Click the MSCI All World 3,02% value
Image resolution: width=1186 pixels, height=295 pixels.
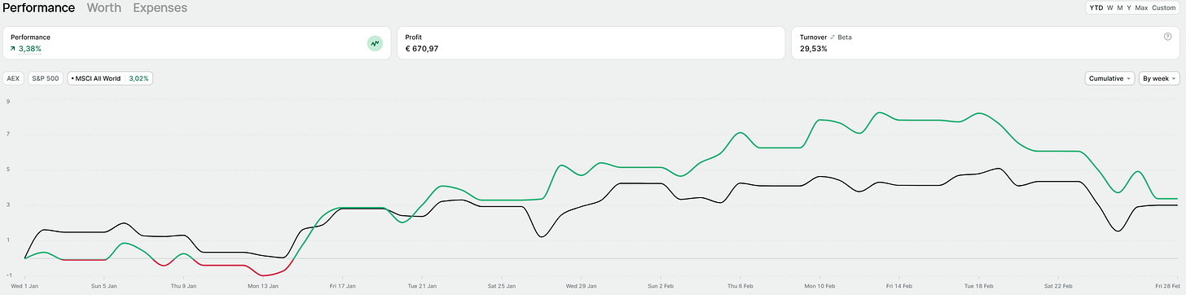point(138,79)
